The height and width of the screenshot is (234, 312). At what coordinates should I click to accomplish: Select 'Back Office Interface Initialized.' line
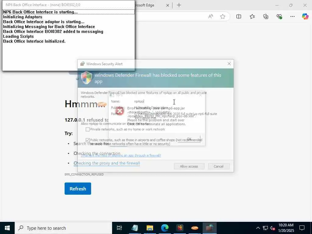point(34,41)
